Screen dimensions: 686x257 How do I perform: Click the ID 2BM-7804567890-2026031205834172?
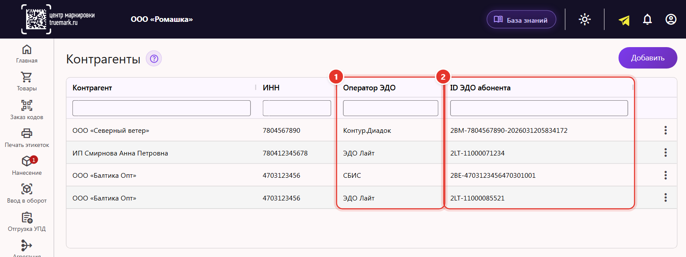[509, 131]
